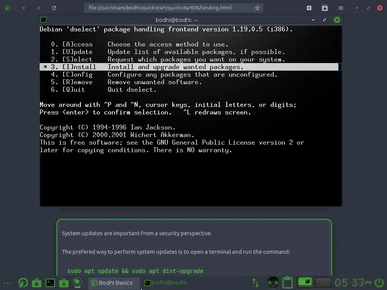
Task: Close the bodhi@bodhi terminal window
Action: tap(337, 20)
